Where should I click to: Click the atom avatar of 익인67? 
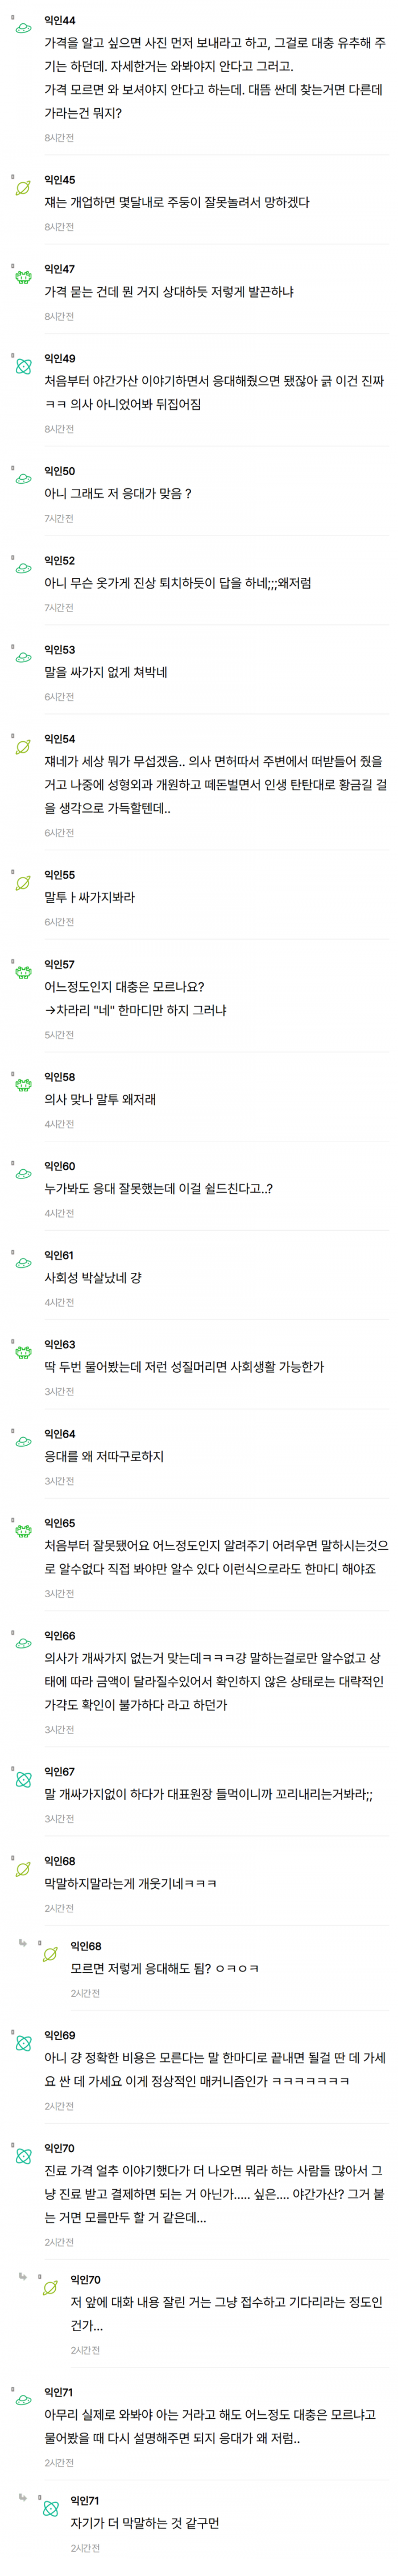tap(23, 1780)
